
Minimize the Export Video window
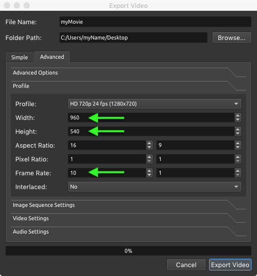pyautogui.click(x=17, y=5)
